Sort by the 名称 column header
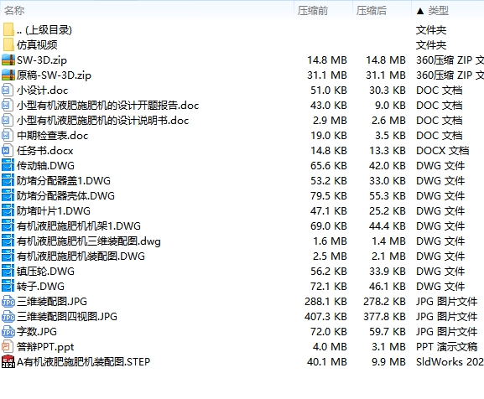 [14, 11]
